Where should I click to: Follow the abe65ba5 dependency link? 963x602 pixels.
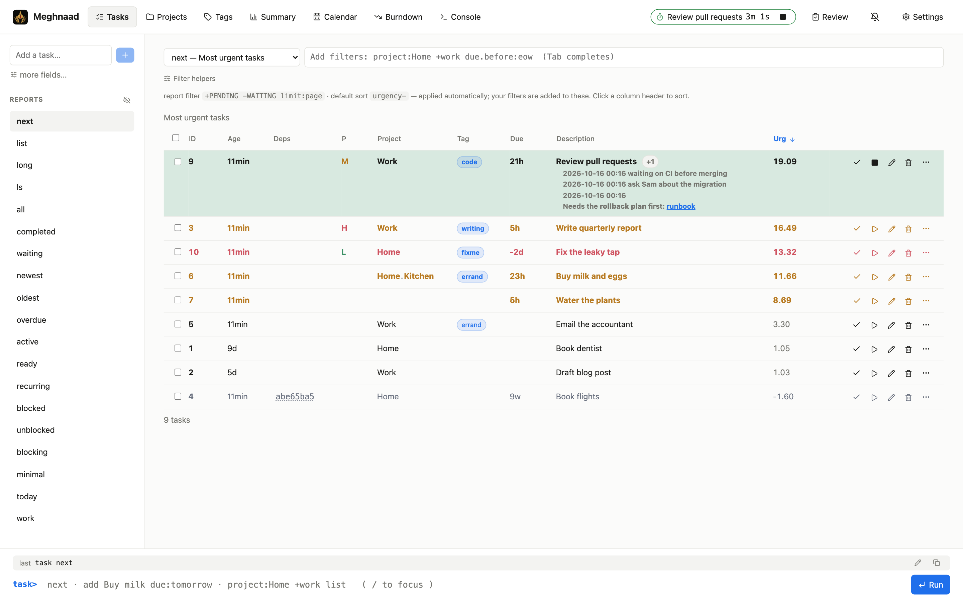[295, 397]
